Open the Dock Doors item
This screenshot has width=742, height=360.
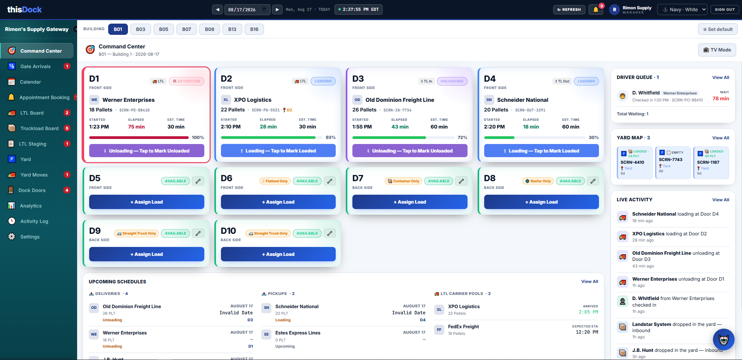click(x=37, y=190)
